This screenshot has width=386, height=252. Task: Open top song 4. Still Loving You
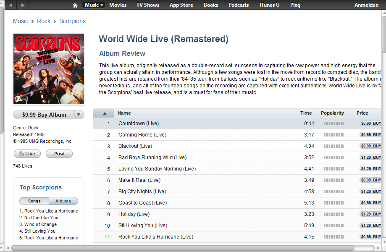click(37, 231)
